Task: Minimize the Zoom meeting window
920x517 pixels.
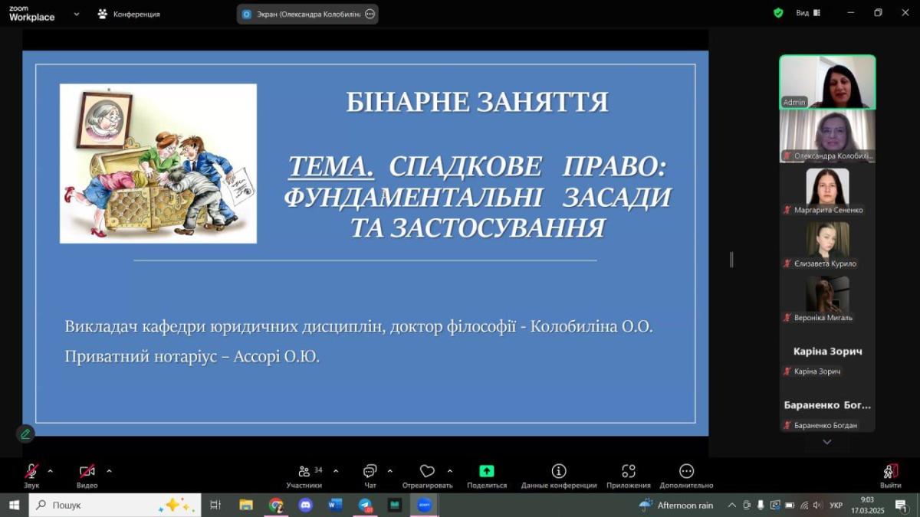Action: click(x=851, y=13)
